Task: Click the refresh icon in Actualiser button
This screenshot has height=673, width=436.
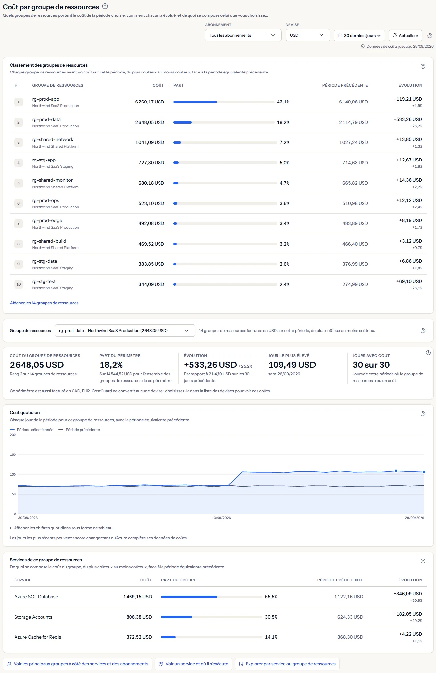Action: [x=395, y=35]
